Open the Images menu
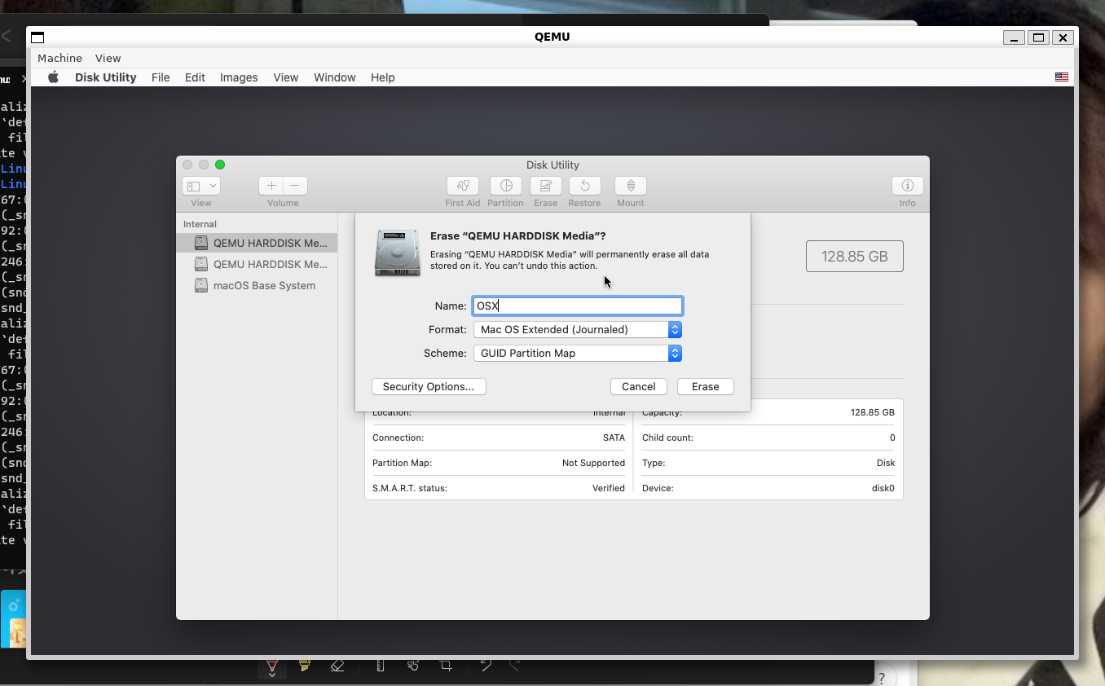The height and width of the screenshot is (686, 1105). (239, 77)
